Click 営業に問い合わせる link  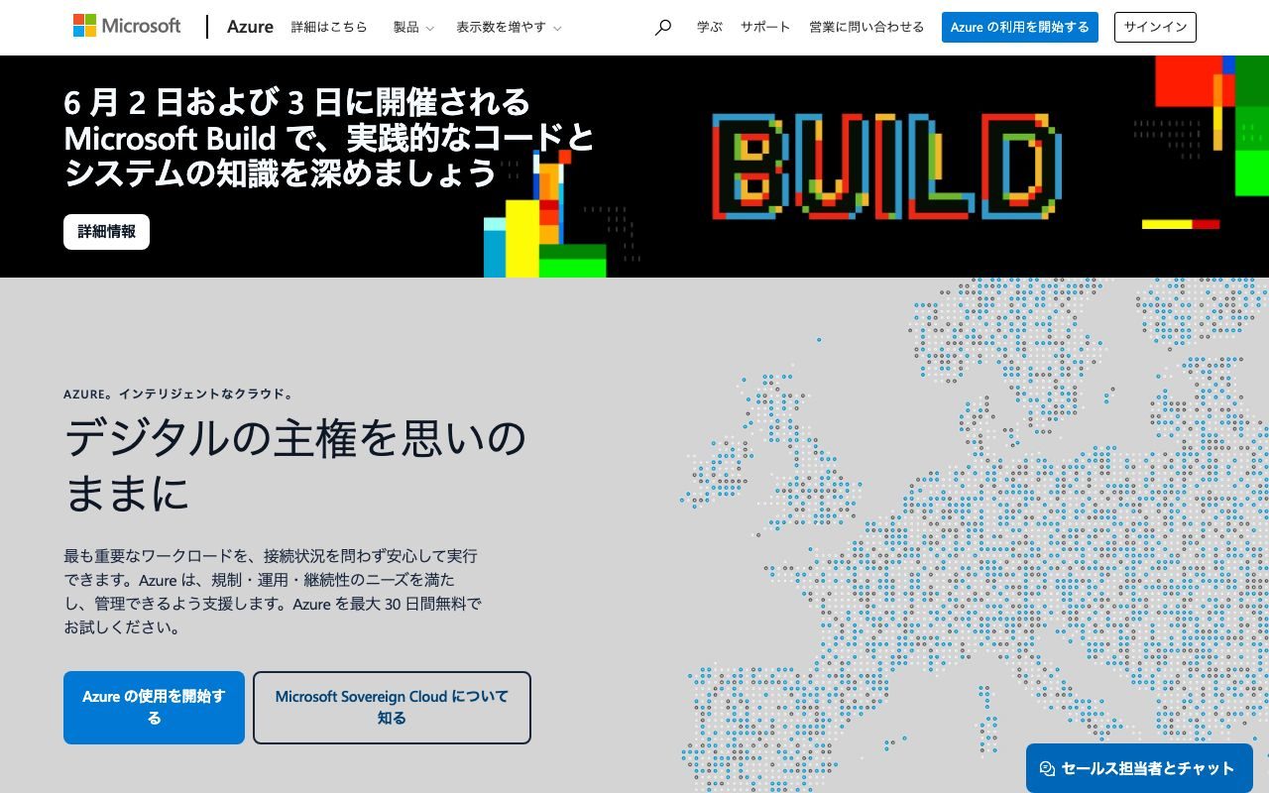[x=867, y=28]
